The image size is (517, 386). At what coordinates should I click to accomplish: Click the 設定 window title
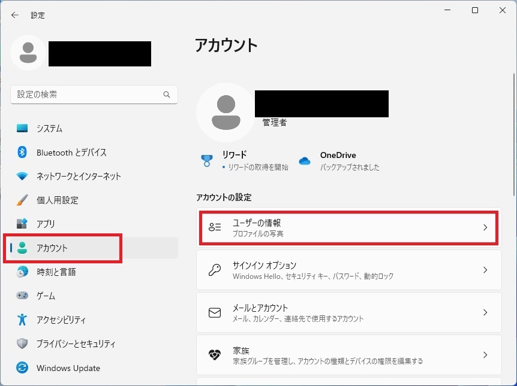pyautogui.click(x=38, y=15)
